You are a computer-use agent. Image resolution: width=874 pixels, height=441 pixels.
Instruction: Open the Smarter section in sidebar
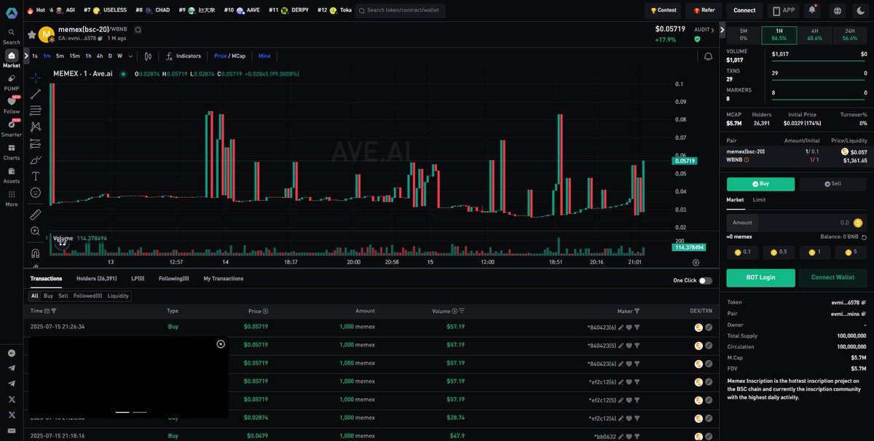[12, 129]
